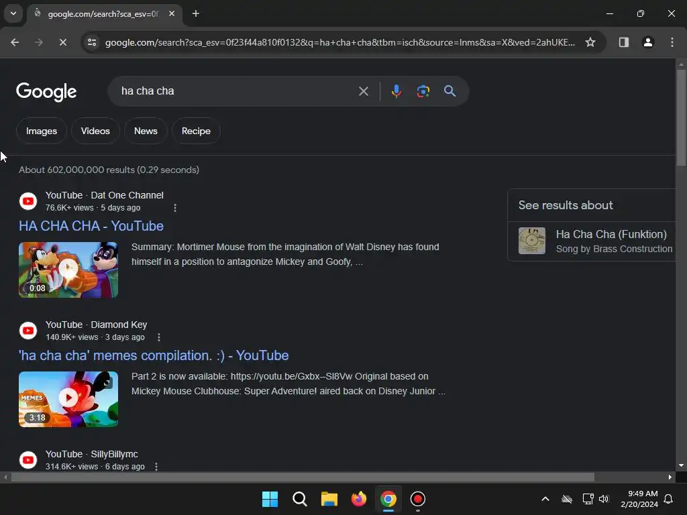Screen dimensions: 687x515
Task: Open the screen recorder taskbar icon
Action: (417, 499)
